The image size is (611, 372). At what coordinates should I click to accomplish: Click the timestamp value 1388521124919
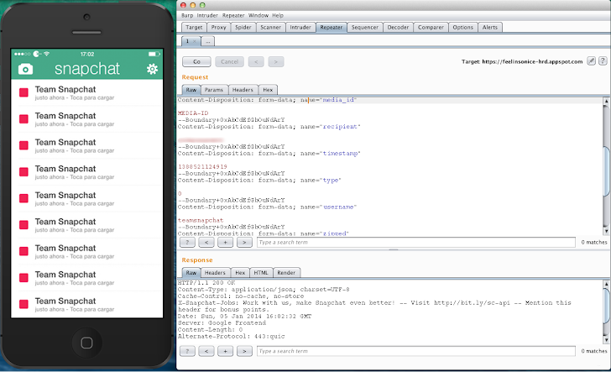[x=202, y=166]
